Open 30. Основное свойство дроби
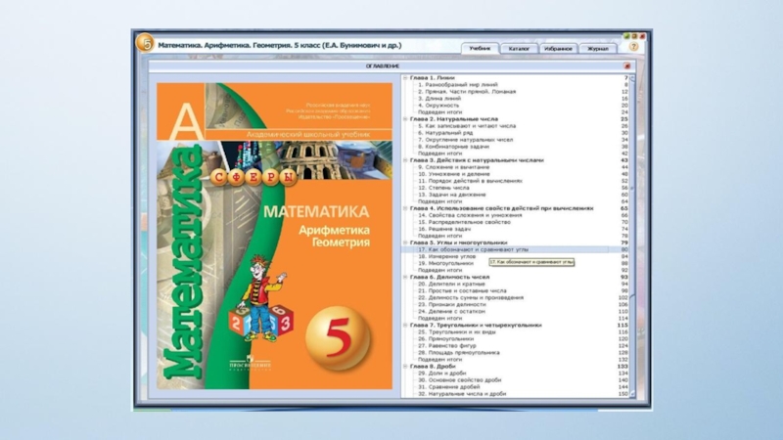The width and height of the screenshot is (783, 440). point(459,380)
